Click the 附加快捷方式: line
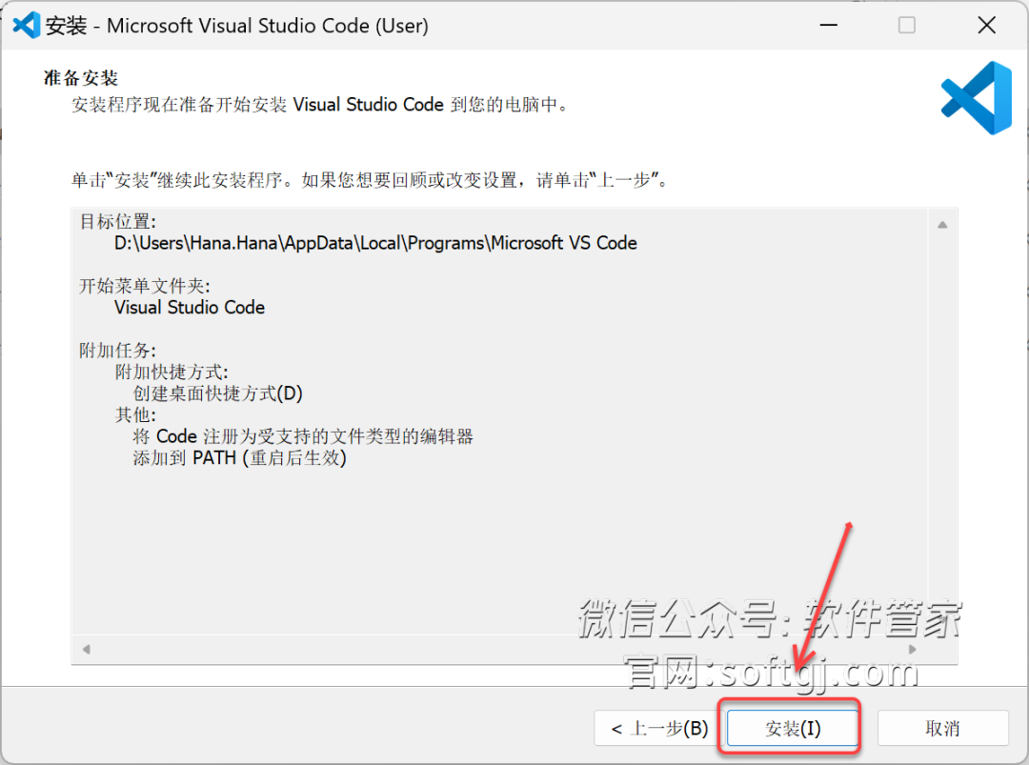Screen dimensions: 1029x765 (x=171, y=372)
